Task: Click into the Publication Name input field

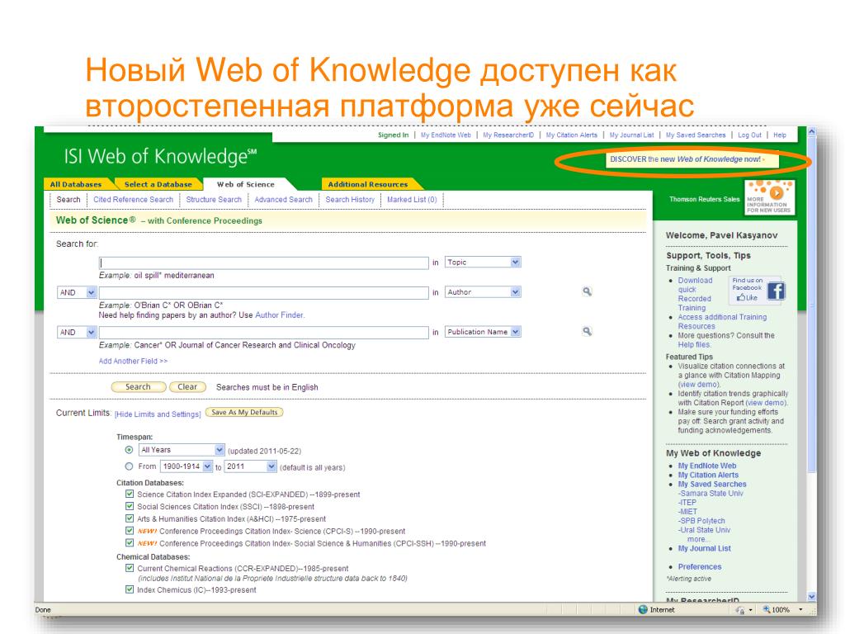Action: click(263, 332)
